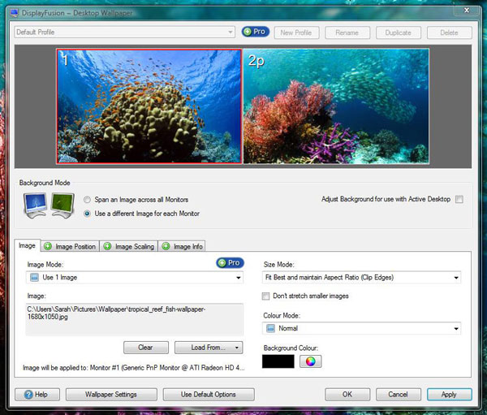
Task: Open the Image Scaling tab
Action: click(129, 247)
